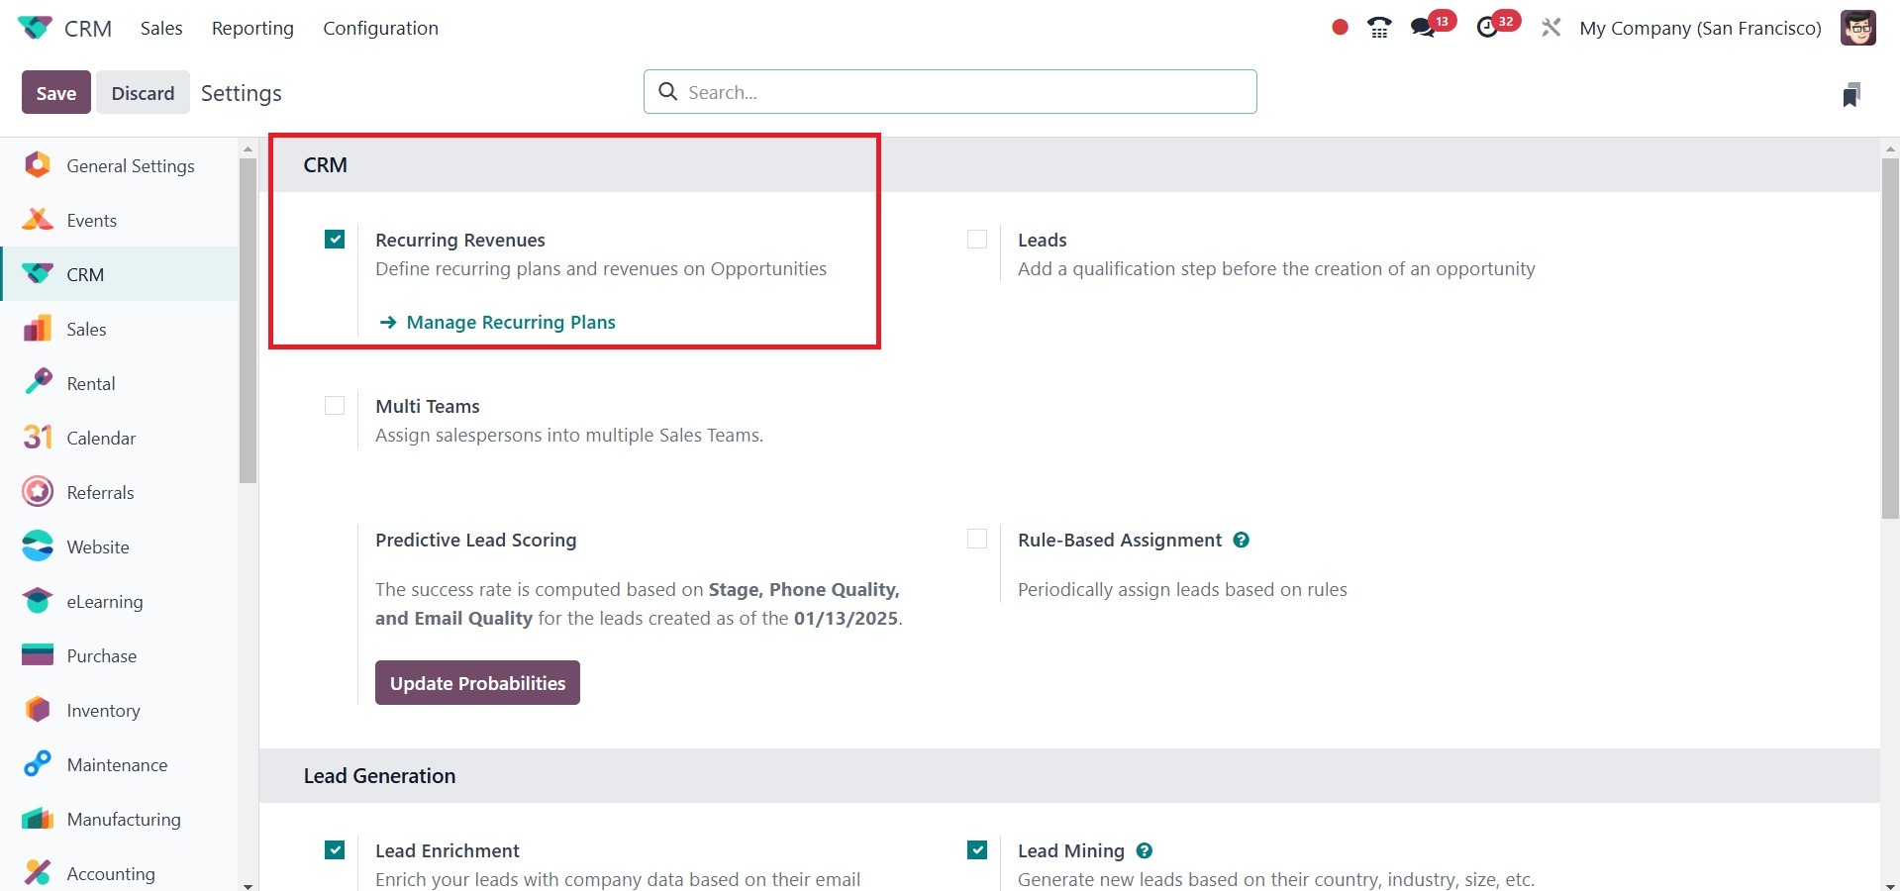Open the VoIP phone icon
Screen dimensions: 1900x891
(1379, 28)
